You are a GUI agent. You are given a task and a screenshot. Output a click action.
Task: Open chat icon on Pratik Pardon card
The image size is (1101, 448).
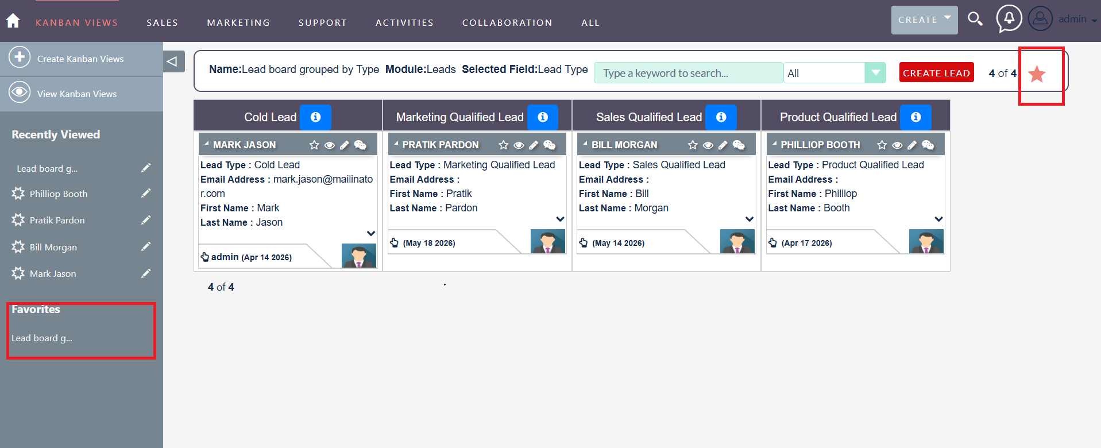pyautogui.click(x=550, y=145)
